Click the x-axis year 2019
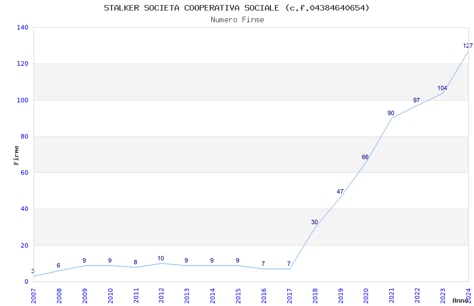 tap(340, 296)
